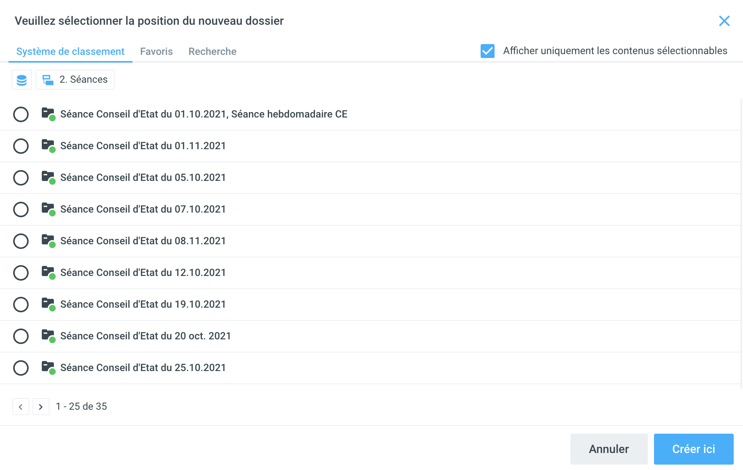Viewport: 743px width, 470px height.
Task: Select radio for Séance hebdomadaire CE 01.10.2021
Action: [x=21, y=114]
